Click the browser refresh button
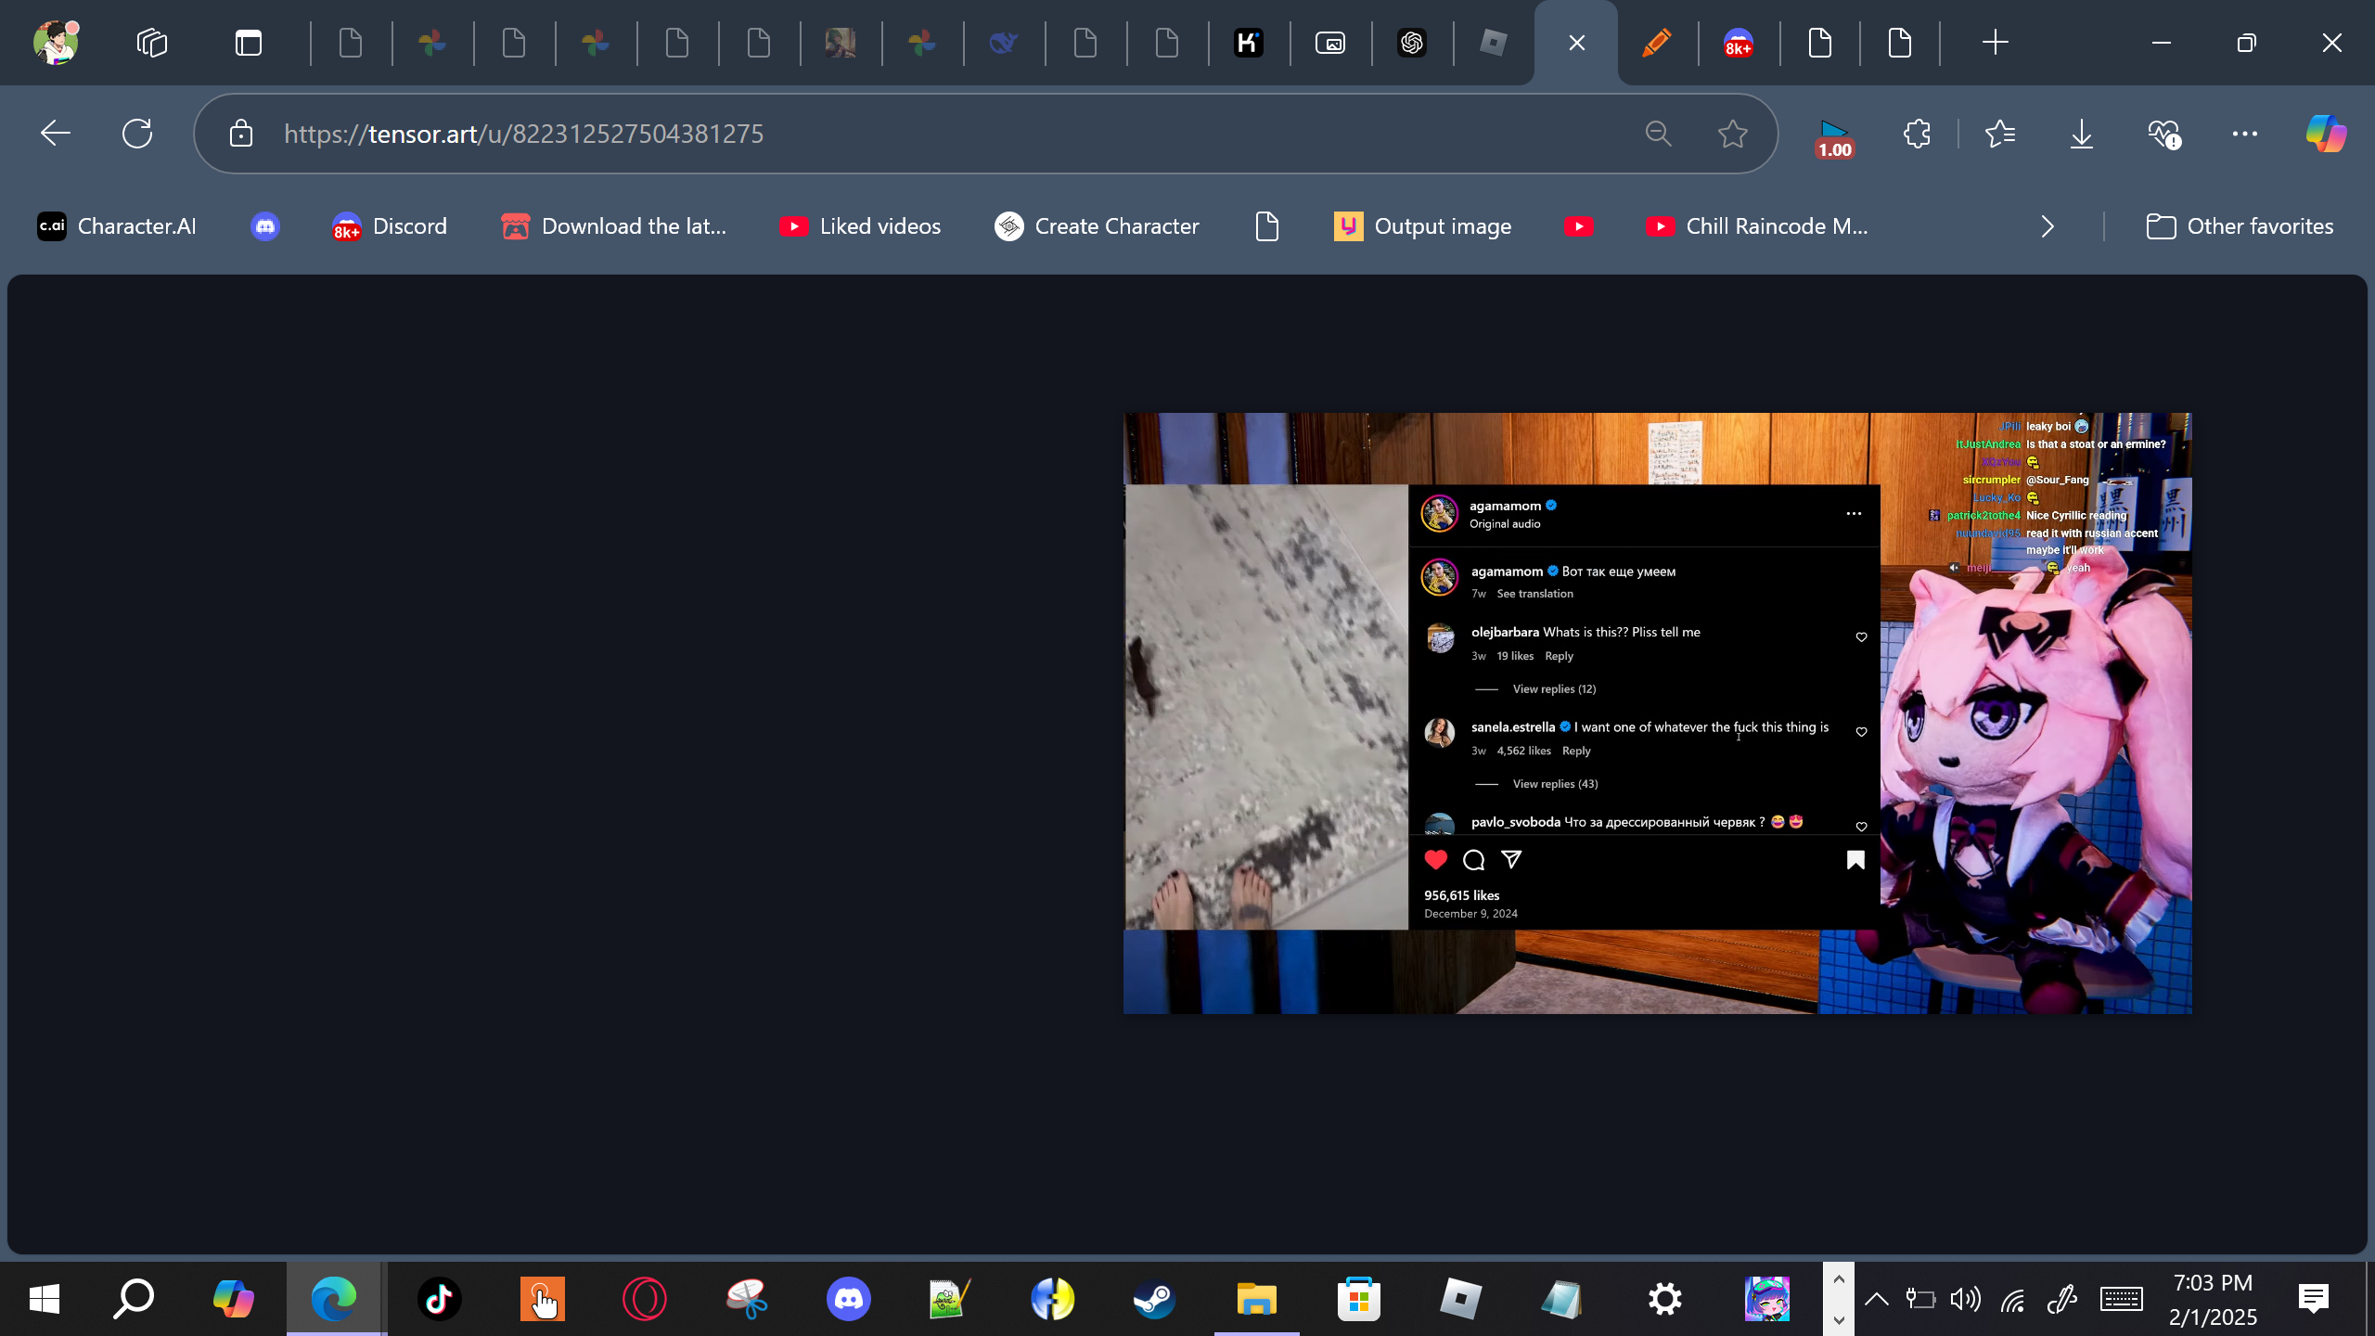The image size is (2375, 1336). click(137, 134)
